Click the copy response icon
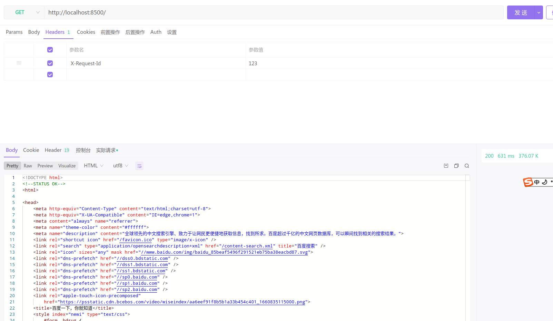Image resolution: width=553 pixels, height=321 pixels. (456, 166)
